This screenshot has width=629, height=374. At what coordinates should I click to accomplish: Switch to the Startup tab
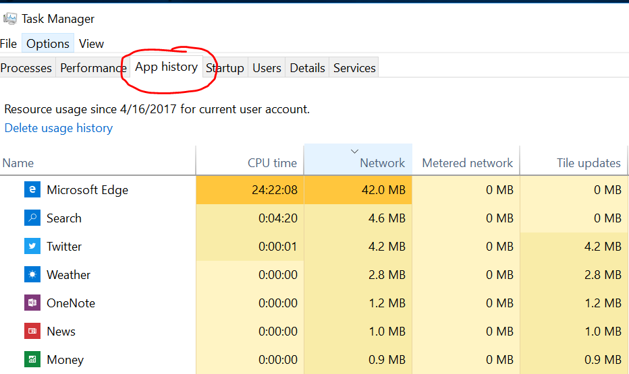tap(225, 67)
